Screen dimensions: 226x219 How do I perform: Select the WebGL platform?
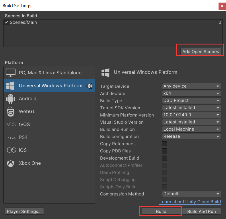pyautogui.click(x=49, y=112)
